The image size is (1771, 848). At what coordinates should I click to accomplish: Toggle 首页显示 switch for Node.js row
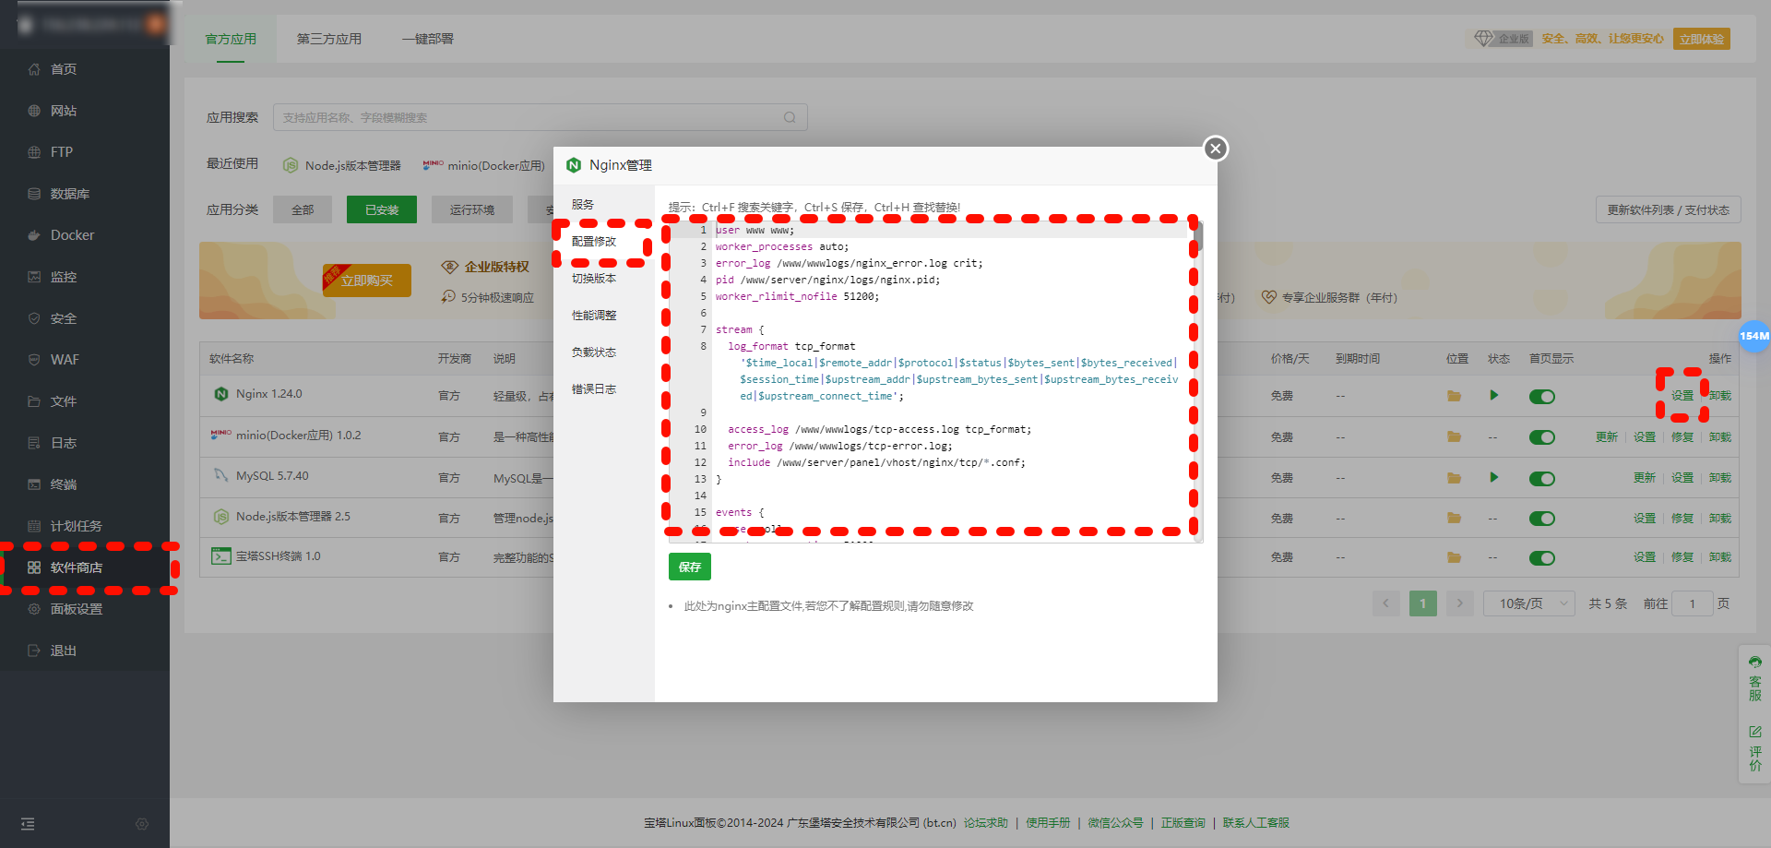coord(1542,519)
